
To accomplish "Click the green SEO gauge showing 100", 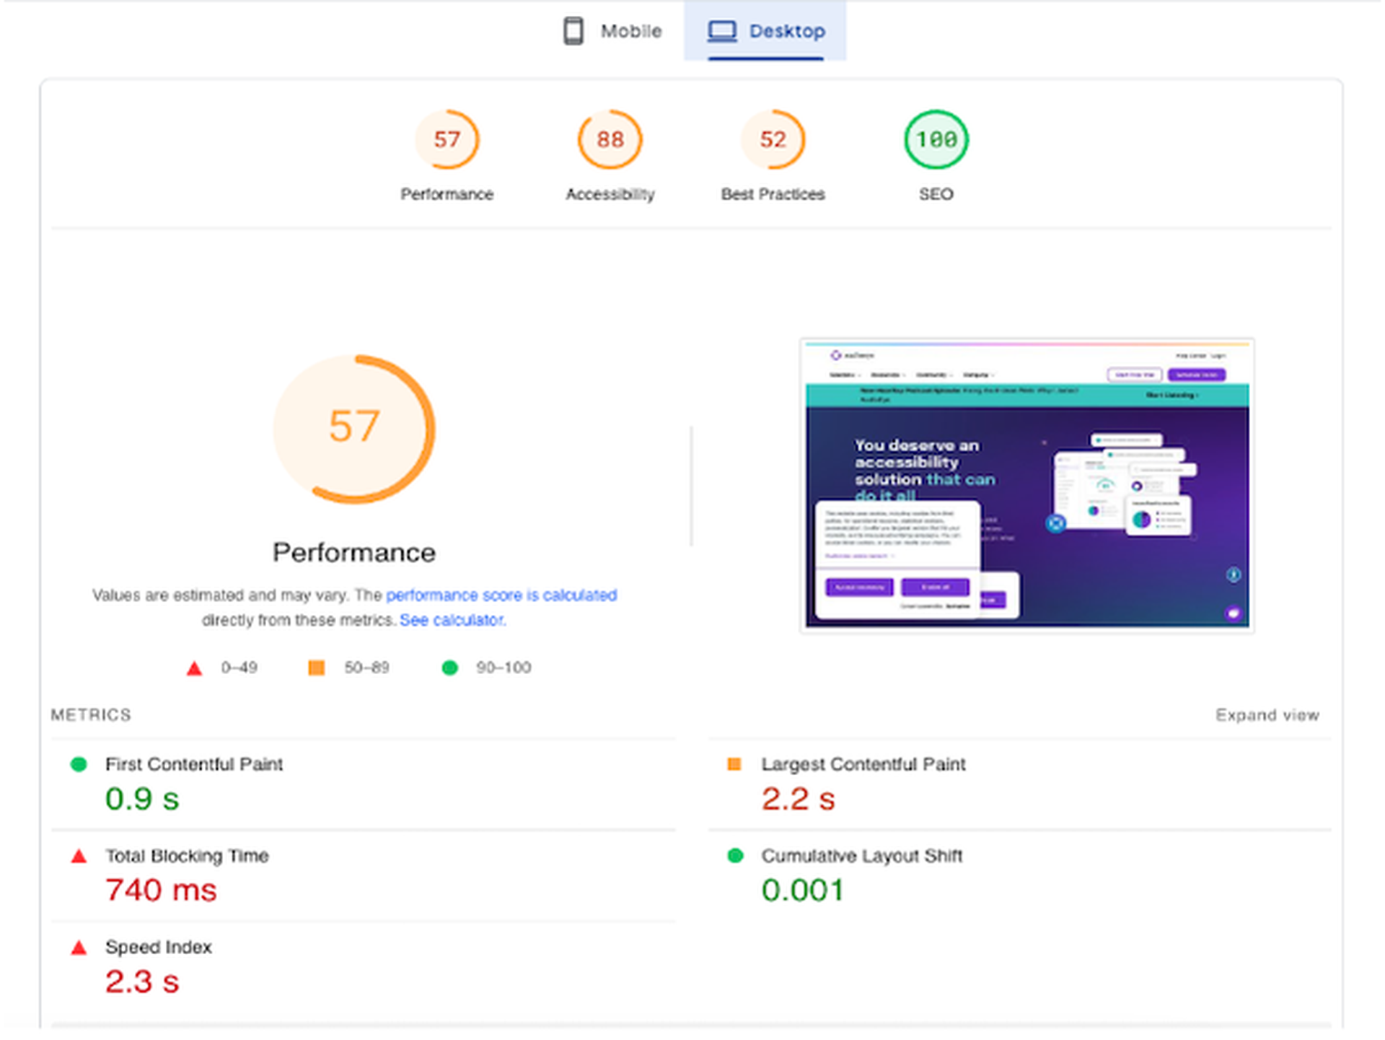I will 936,139.
